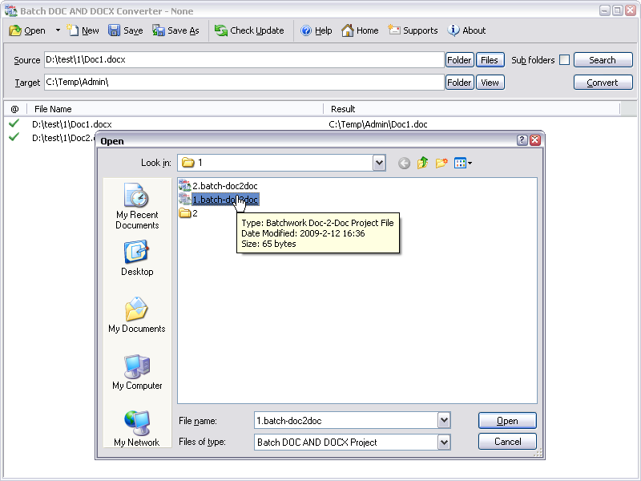
Task: Click the Back navigation icon in dialog
Action: [x=404, y=164]
